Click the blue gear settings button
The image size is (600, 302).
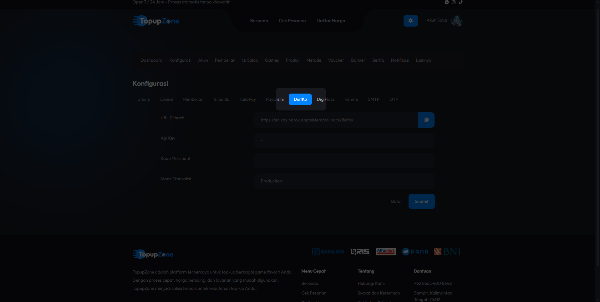[x=410, y=21]
